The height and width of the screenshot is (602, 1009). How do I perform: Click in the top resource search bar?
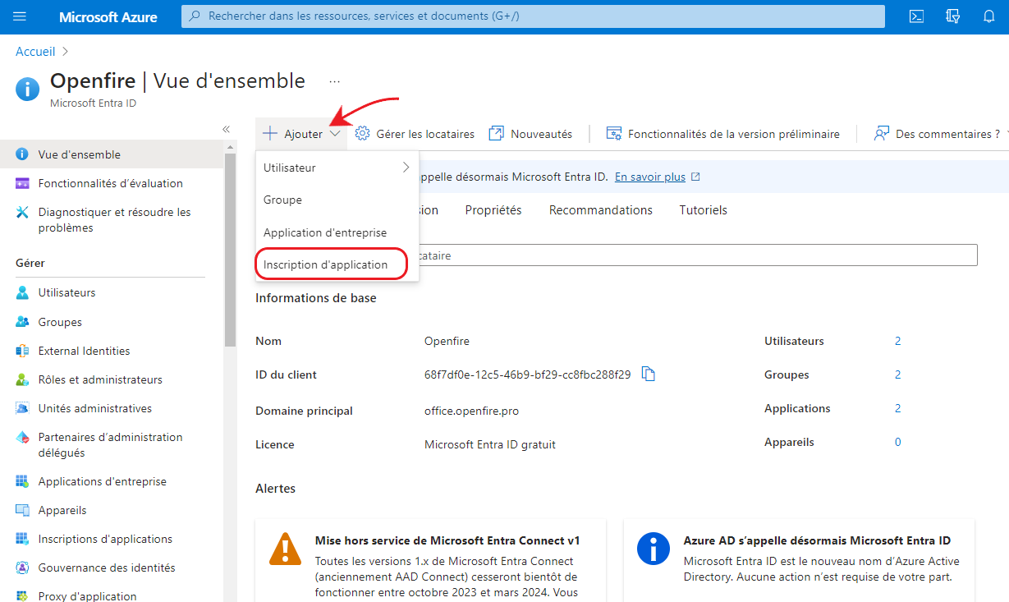534,16
